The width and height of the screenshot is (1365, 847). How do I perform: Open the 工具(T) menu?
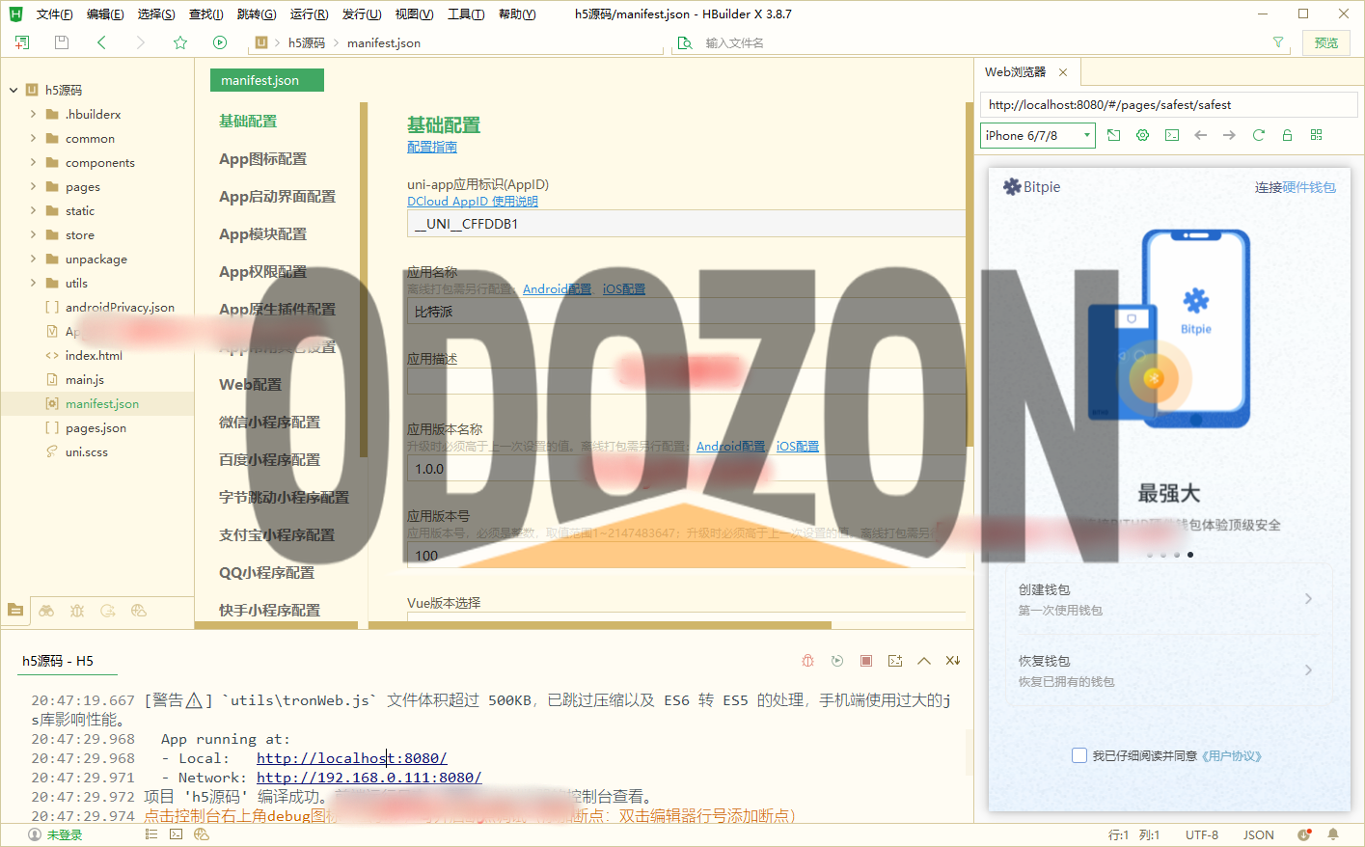coord(466,14)
